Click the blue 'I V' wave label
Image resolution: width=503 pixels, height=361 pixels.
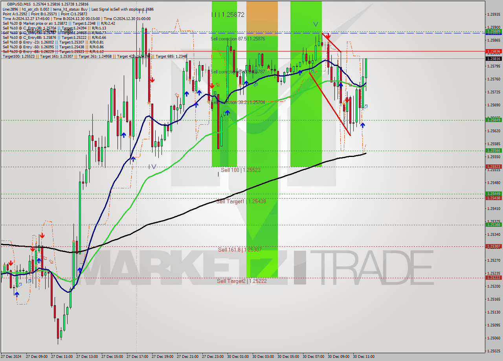152,167
